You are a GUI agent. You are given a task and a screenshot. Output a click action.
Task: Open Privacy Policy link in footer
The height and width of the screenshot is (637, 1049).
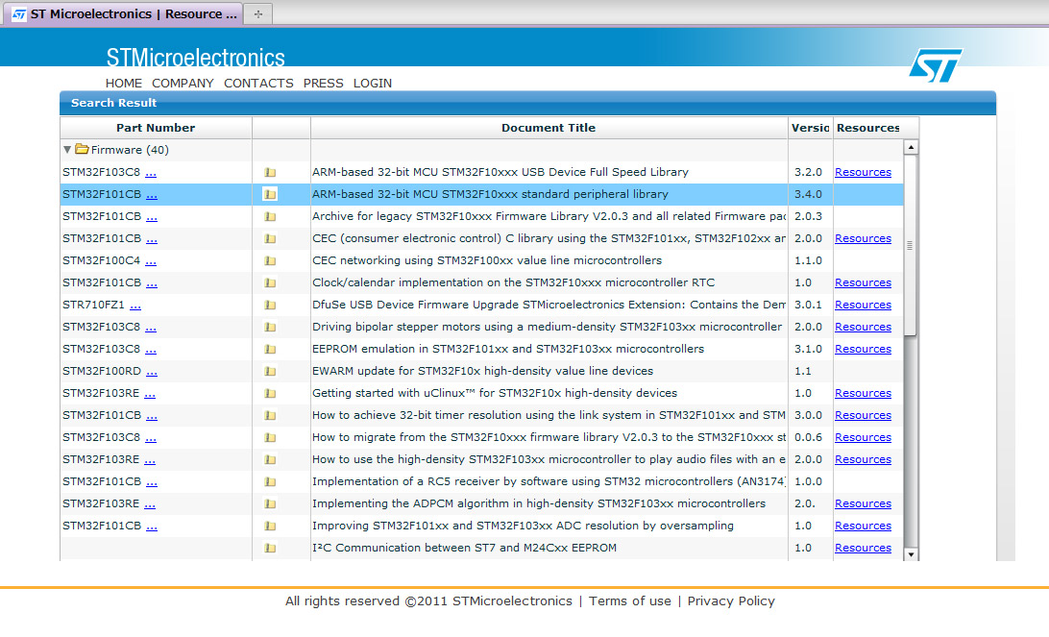[x=730, y=600]
